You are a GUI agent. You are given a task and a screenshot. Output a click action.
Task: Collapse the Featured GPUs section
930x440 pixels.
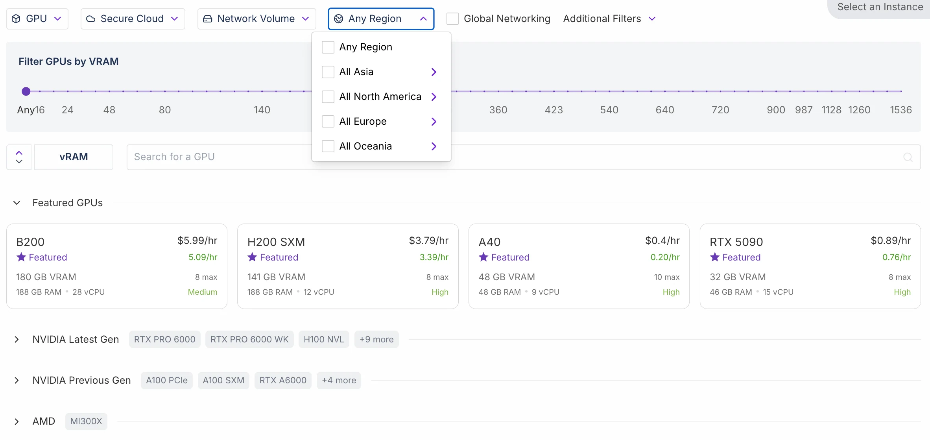pos(17,203)
